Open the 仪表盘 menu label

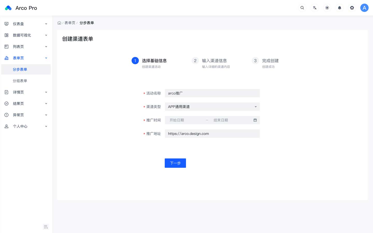(18, 24)
